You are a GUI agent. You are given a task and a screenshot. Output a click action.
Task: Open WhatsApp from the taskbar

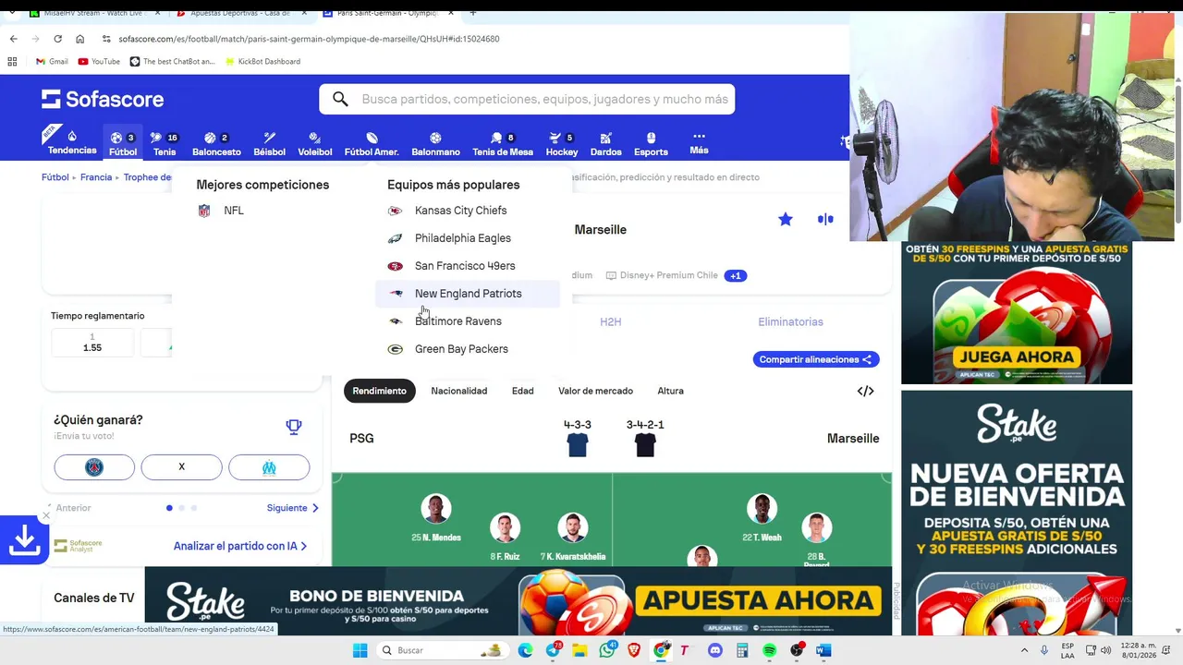click(607, 650)
